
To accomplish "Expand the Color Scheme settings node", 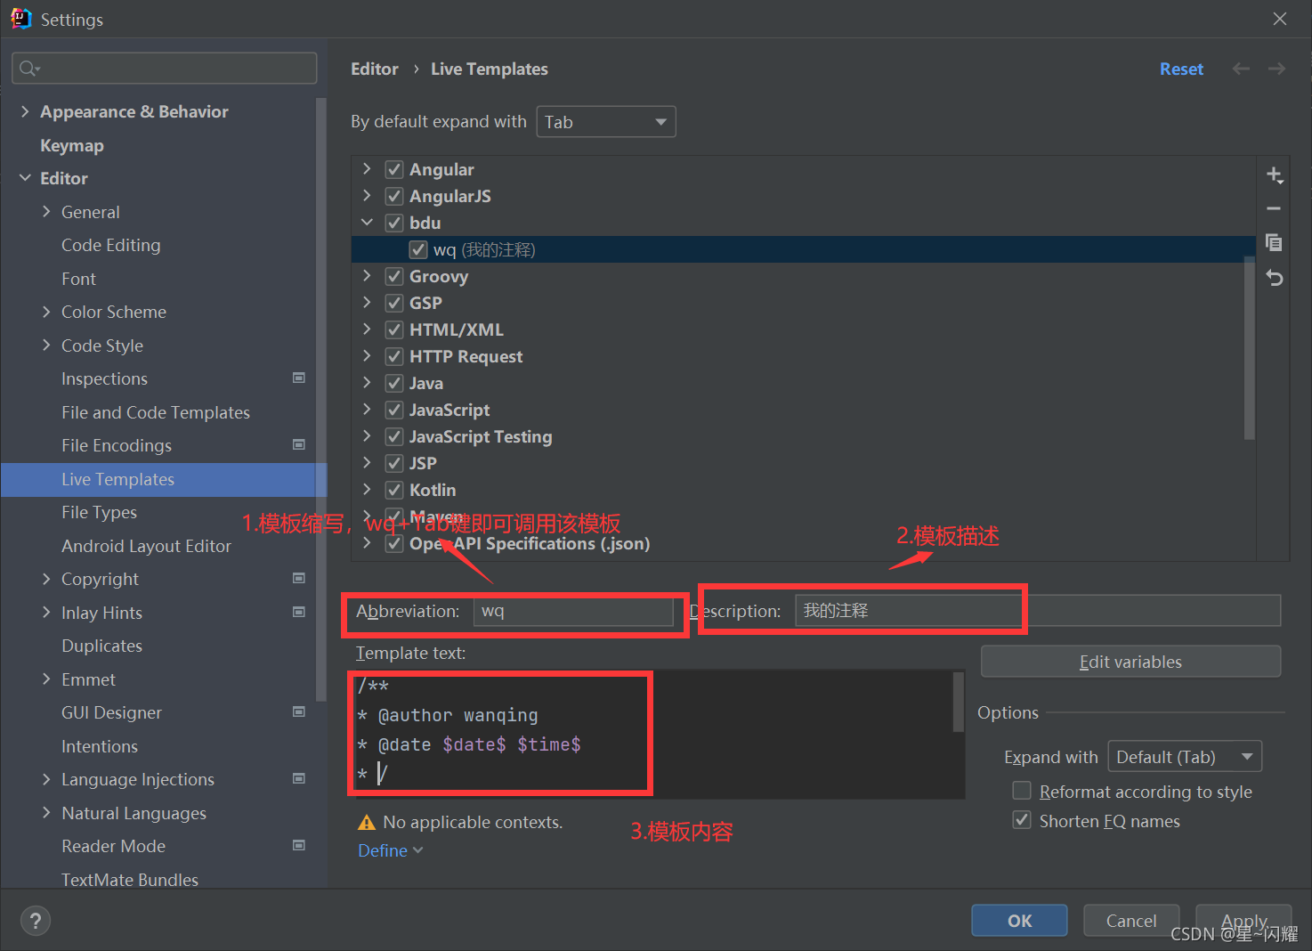I will (46, 311).
